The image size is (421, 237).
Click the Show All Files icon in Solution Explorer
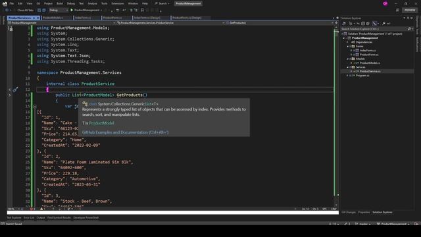tap(368, 24)
